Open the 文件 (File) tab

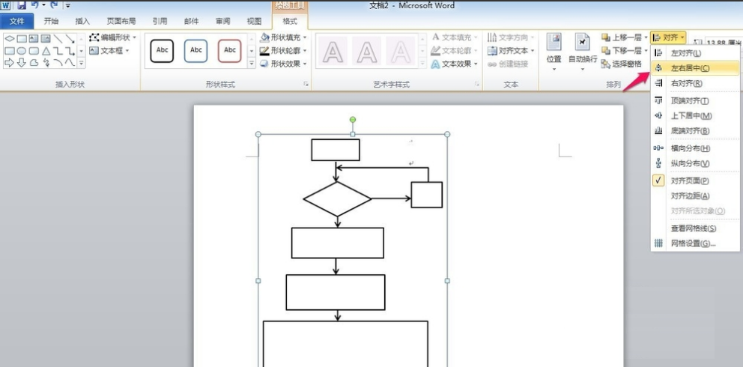click(17, 21)
